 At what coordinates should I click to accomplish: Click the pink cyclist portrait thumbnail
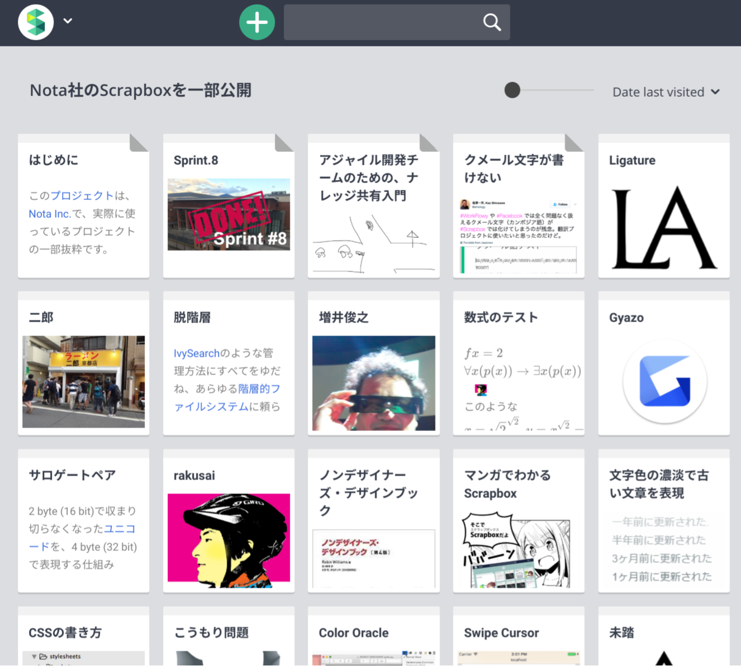point(229,540)
